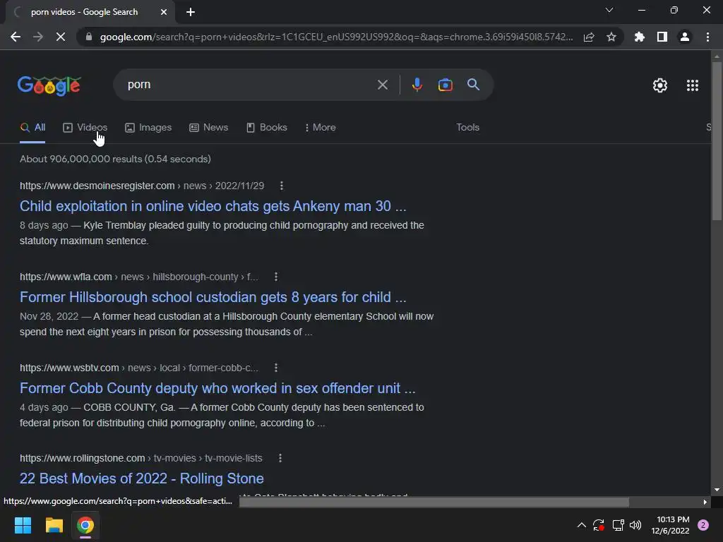Open the rollingstone.com result options
The width and height of the screenshot is (723, 542).
[x=280, y=458]
